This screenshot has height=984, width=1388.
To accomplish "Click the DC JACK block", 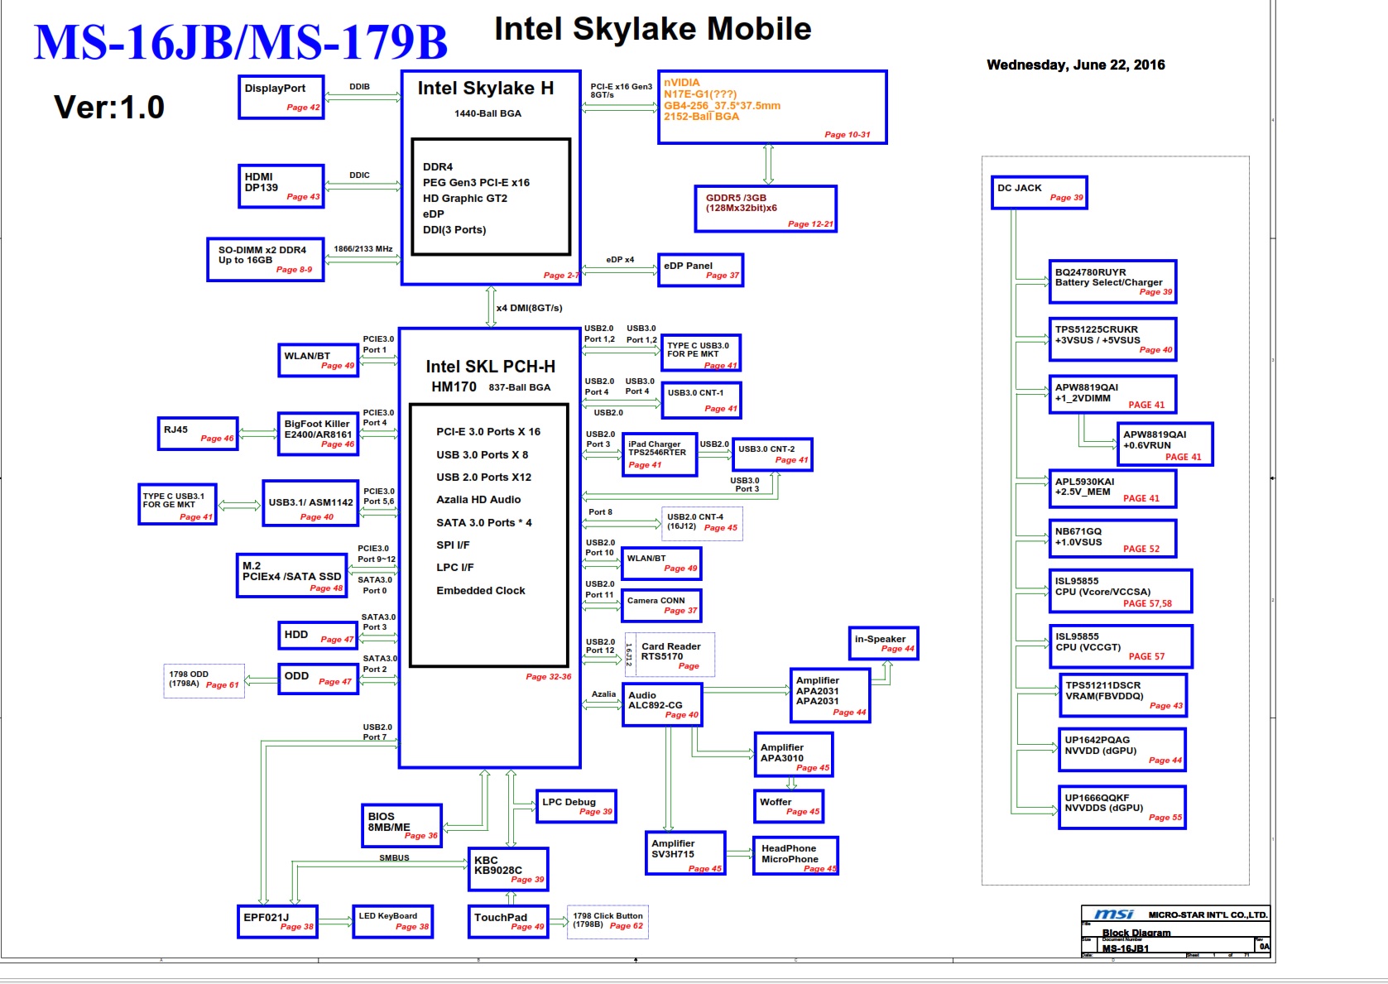I will (1039, 193).
